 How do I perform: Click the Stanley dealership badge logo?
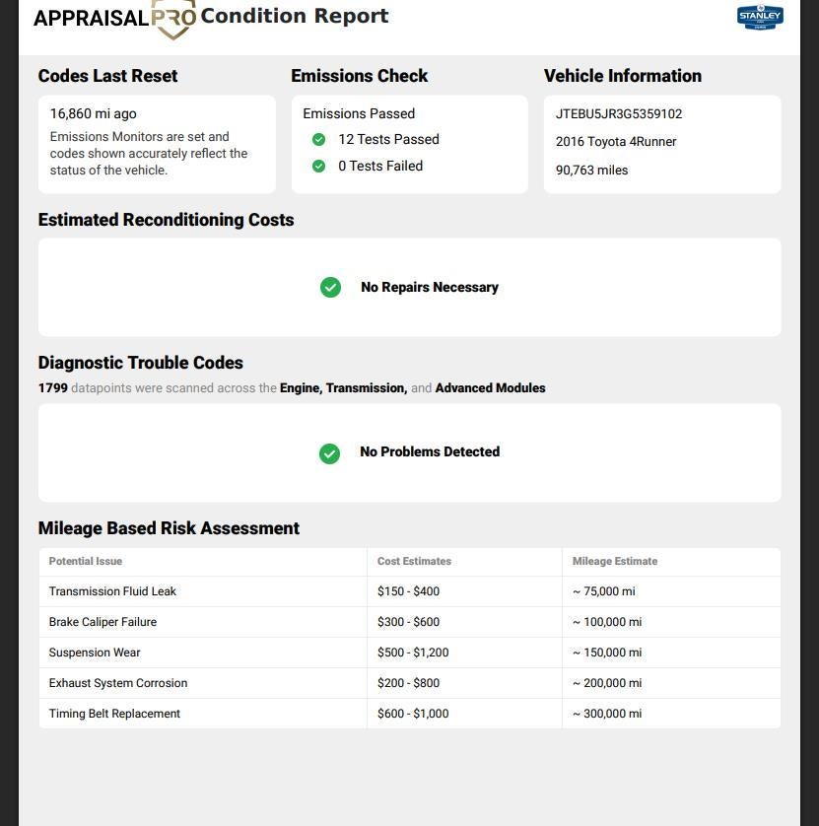[x=760, y=17]
